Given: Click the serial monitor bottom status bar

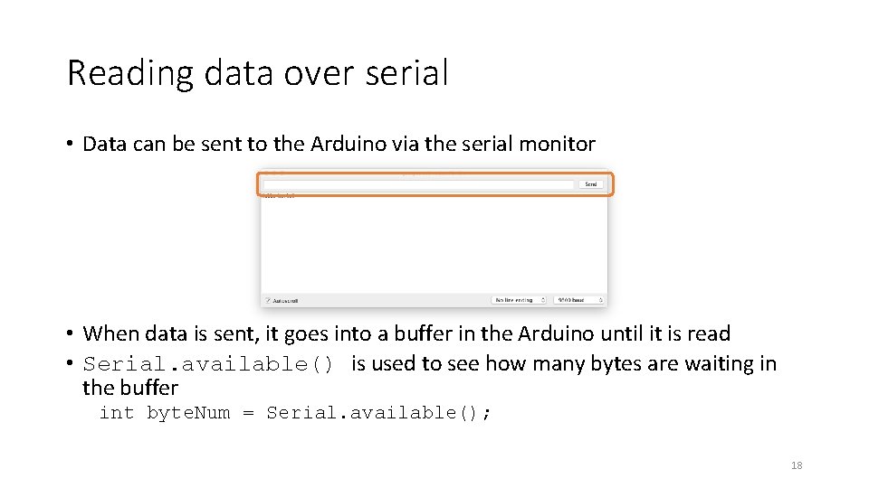Looking at the screenshot, I should pyautogui.click(x=434, y=300).
